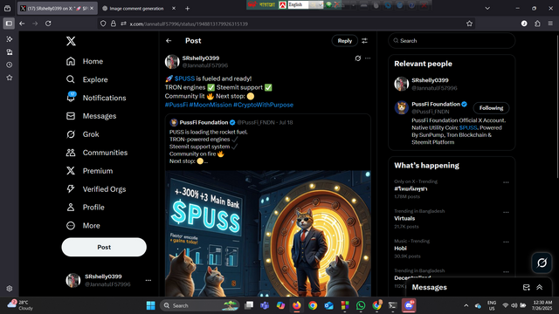Open the Hobi trending topic
Screen dimensions: 559x314
(x=400, y=249)
